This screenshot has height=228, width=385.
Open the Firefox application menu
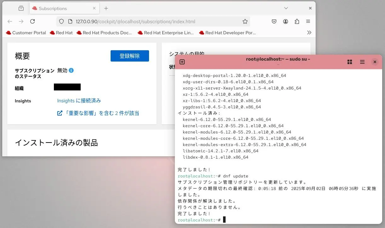coord(308,21)
